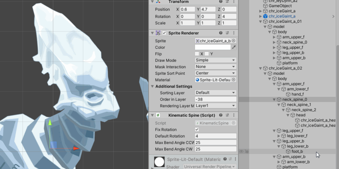Viewport: 339px width, 169px height.
Task: Open the Material object picker circle
Action: point(234,80)
